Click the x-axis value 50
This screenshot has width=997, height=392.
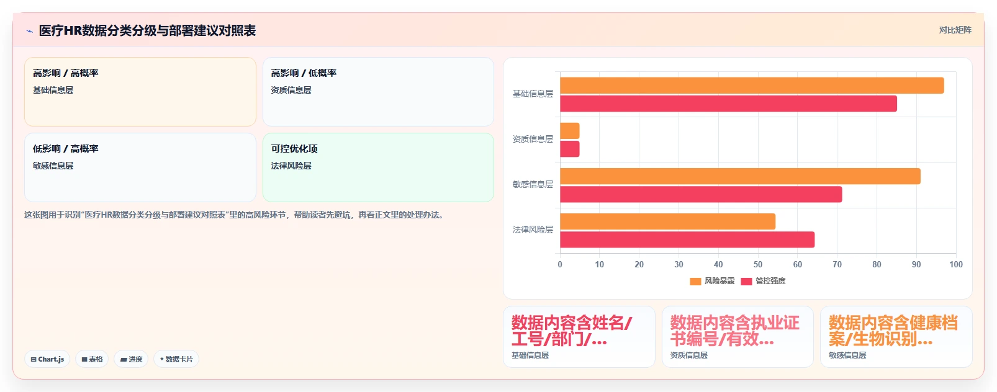tap(758, 264)
